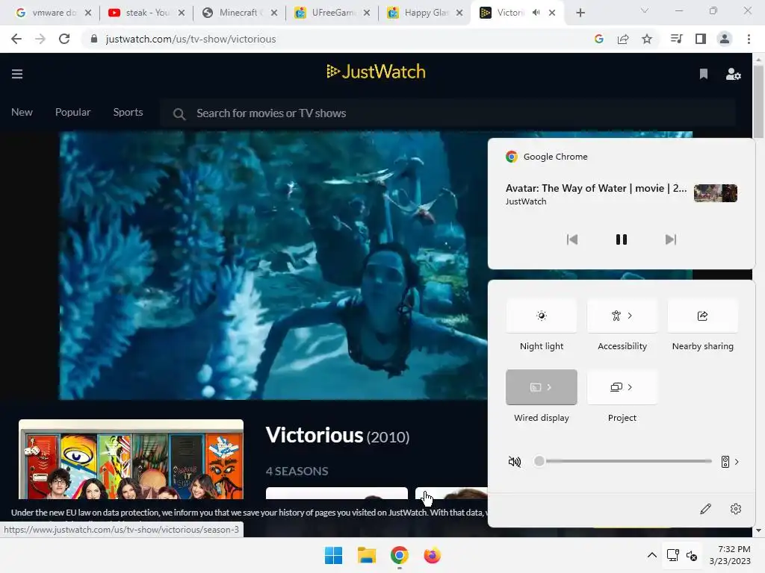765x573 pixels.
Task: Open the tab search chevron
Action: click(x=645, y=10)
